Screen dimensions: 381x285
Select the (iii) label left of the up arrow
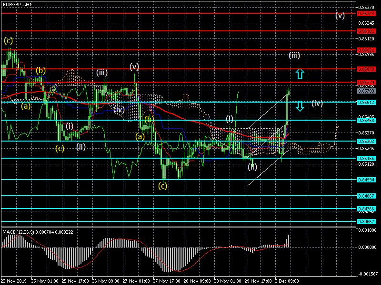(x=294, y=56)
